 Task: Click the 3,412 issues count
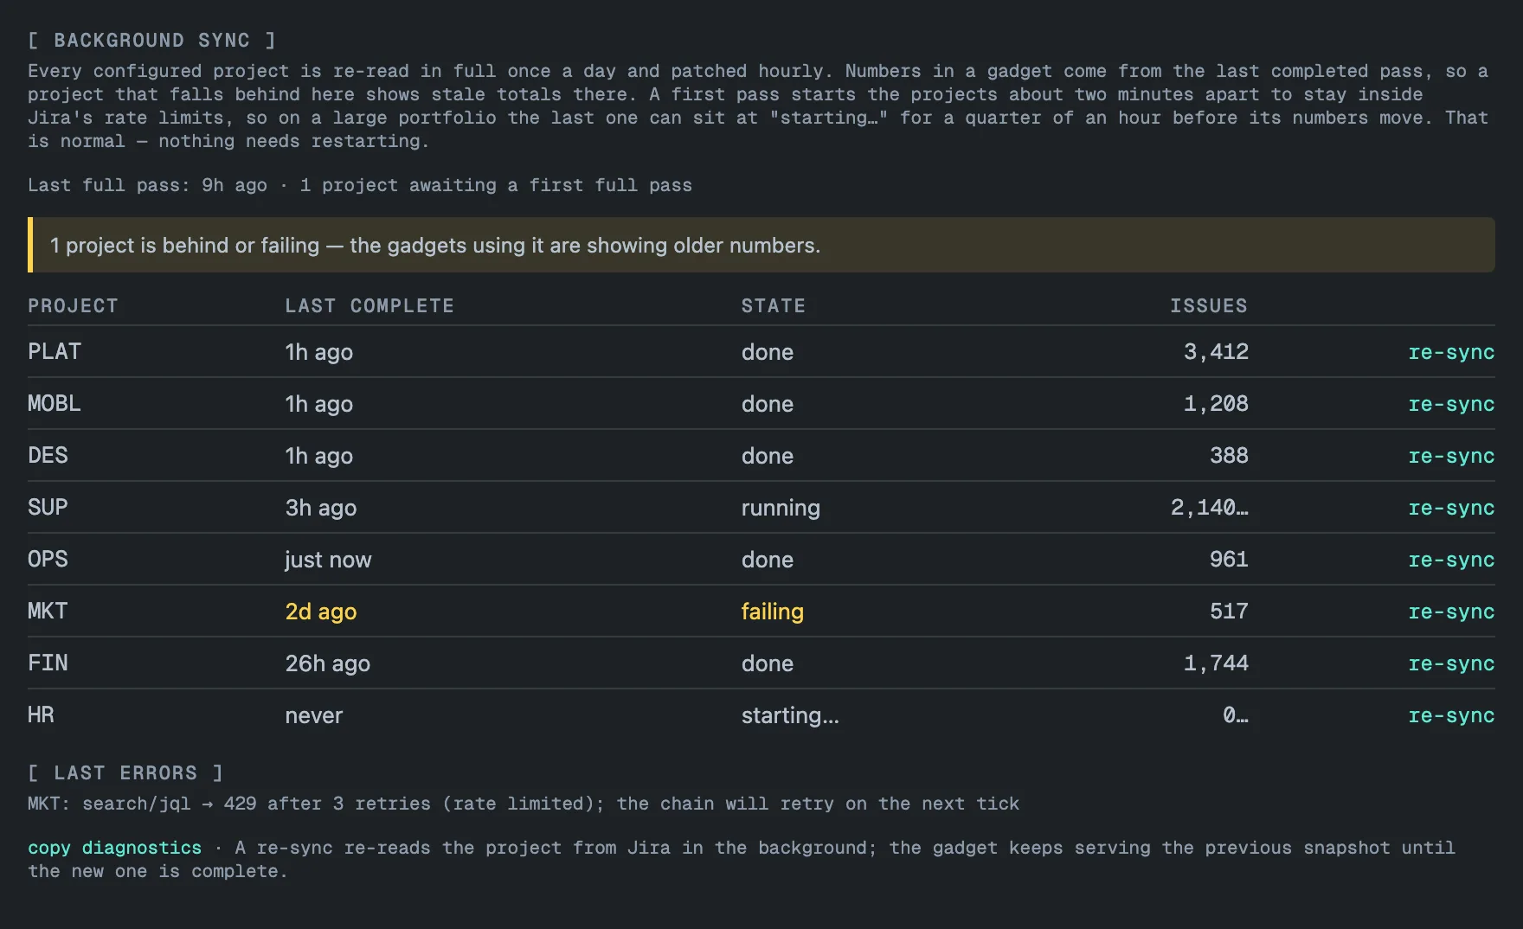[1216, 352]
